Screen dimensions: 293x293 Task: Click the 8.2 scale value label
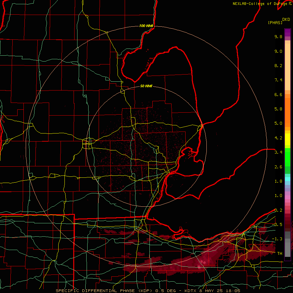click(x=278, y=65)
